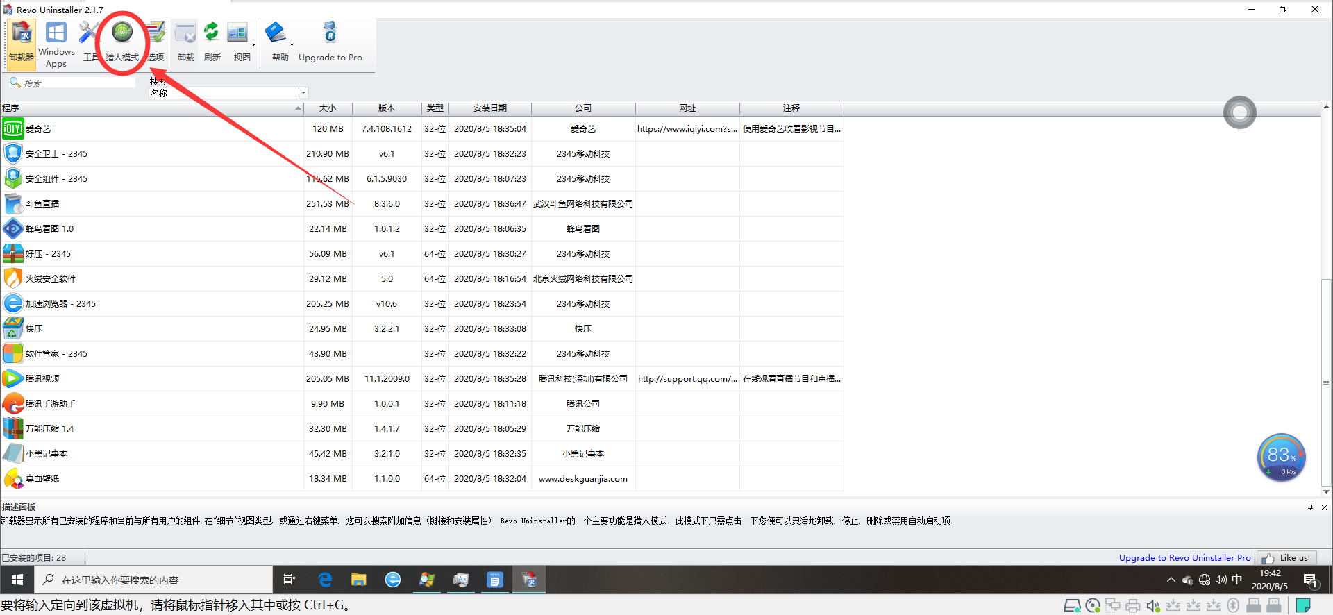
Task: Select the 好压 - 2345 program icon
Action: (x=12, y=254)
